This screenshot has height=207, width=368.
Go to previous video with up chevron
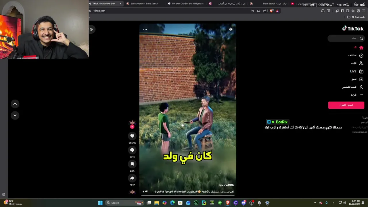pos(15,104)
